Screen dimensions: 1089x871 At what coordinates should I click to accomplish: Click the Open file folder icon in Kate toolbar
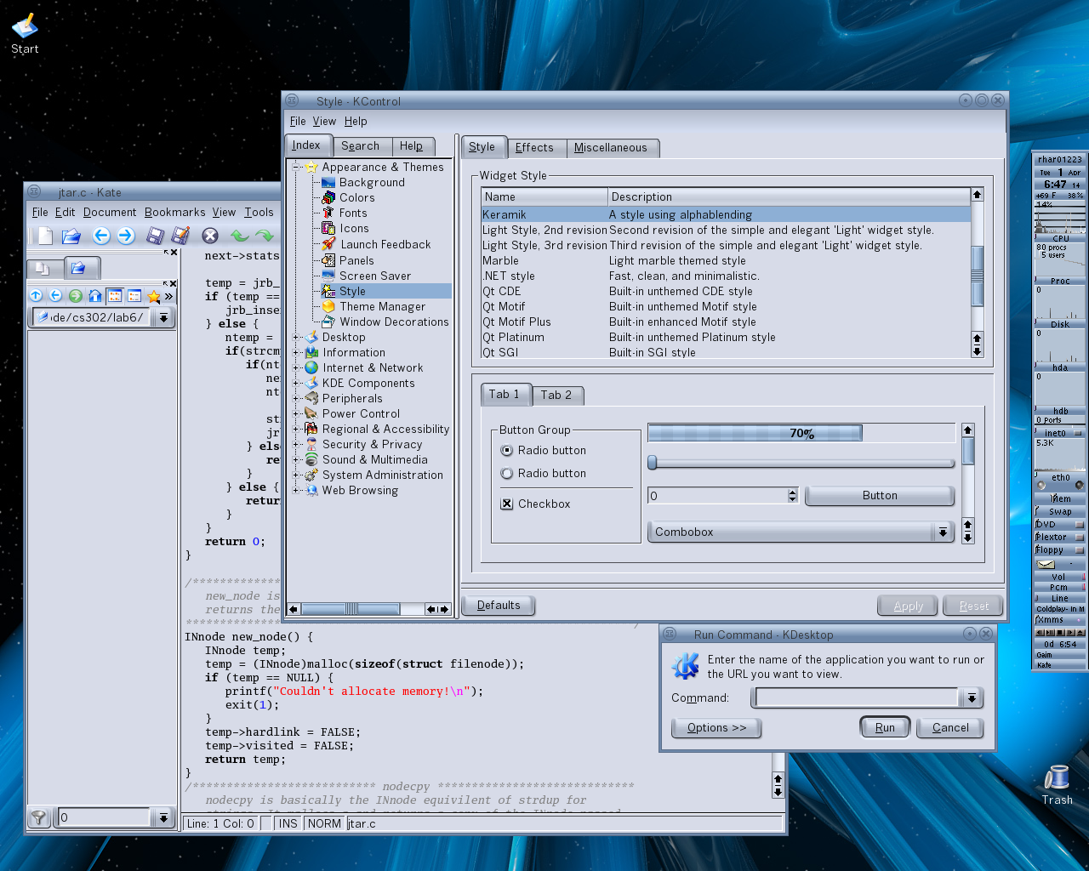[71, 236]
